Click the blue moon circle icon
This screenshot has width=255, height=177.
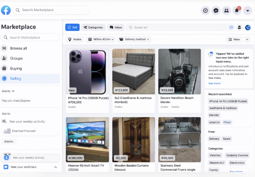point(248,28)
